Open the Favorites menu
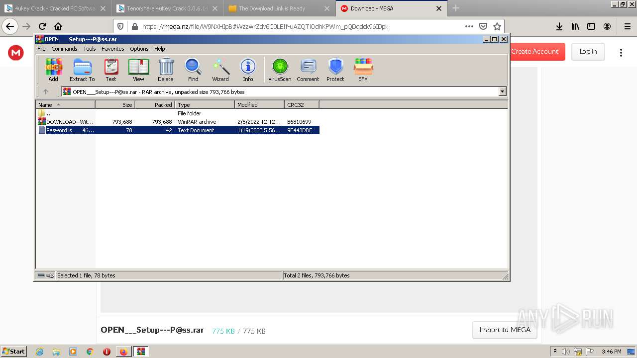Viewport: 637px width, 358px height. (113, 49)
